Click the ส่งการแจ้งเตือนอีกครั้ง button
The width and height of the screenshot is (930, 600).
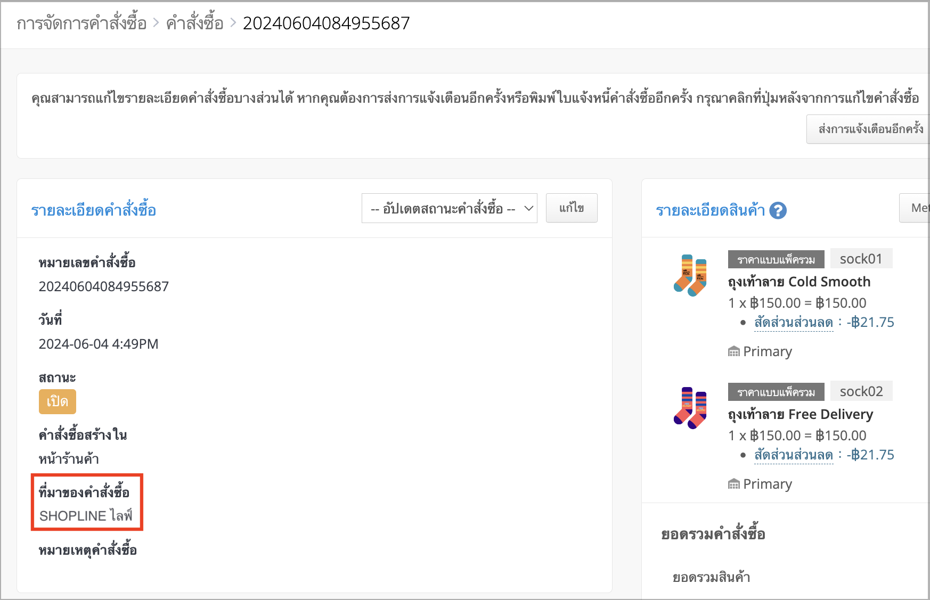click(868, 129)
